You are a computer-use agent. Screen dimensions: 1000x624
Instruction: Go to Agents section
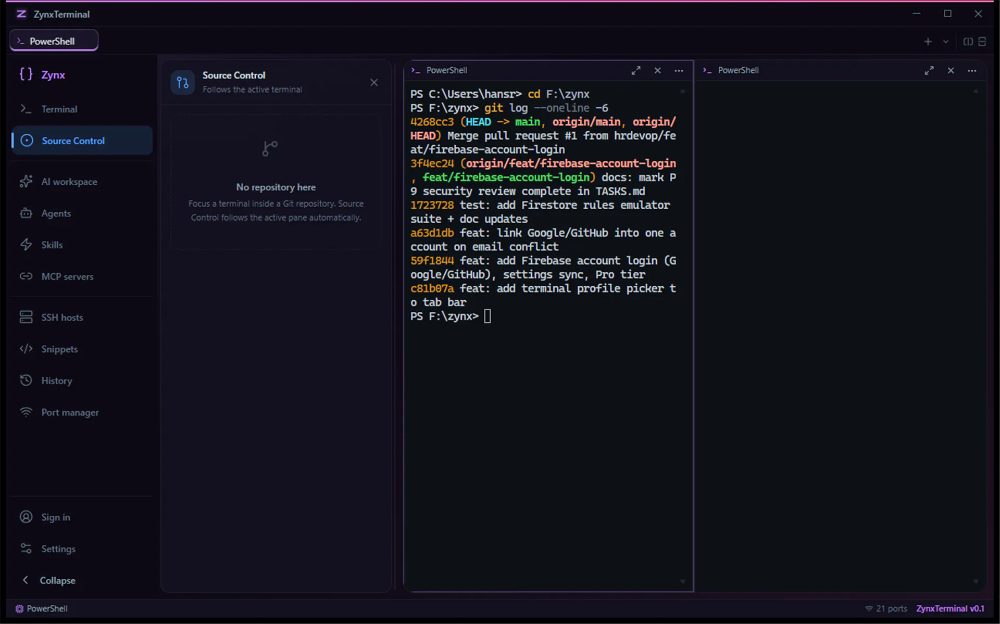click(x=82, y=213)
